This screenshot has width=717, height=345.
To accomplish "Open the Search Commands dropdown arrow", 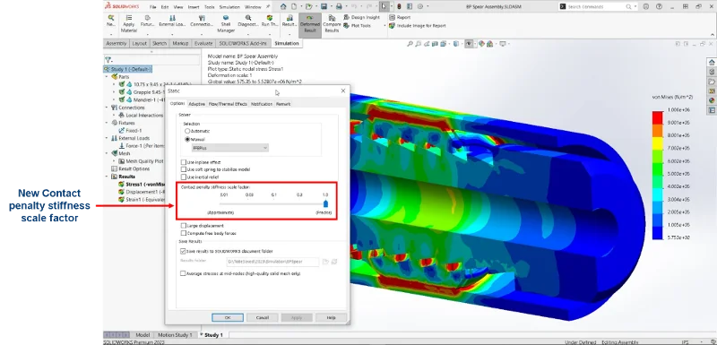I will click(635, 7).
